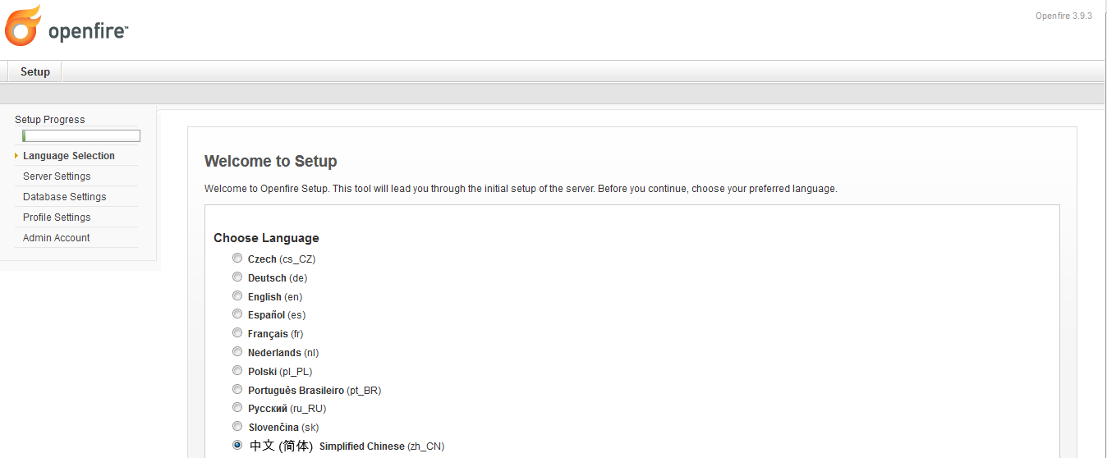
Task: Click the Openfire flame logo
Action: pyautogui.click(x=22, y=25)
